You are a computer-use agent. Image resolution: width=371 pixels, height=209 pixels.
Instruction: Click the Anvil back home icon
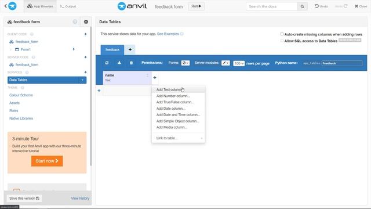pos(10,6)
